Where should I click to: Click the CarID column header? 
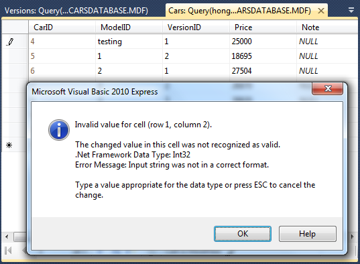(x=62, y=27)
